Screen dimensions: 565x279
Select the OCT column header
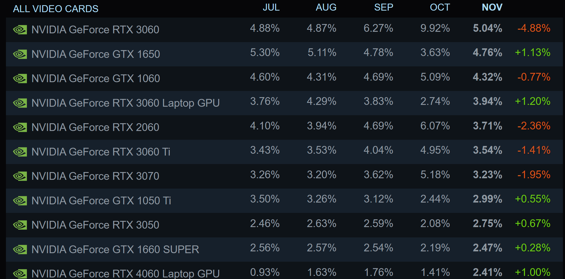pos(440,7)
